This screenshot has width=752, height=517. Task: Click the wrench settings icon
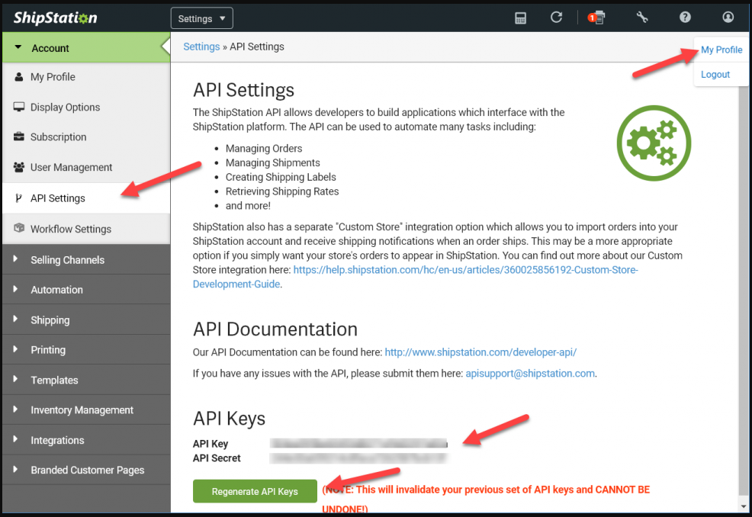(641, 18)
